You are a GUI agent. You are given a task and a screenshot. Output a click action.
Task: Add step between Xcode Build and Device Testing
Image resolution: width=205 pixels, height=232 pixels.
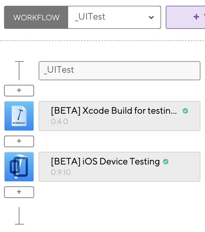tap(19, 141)
